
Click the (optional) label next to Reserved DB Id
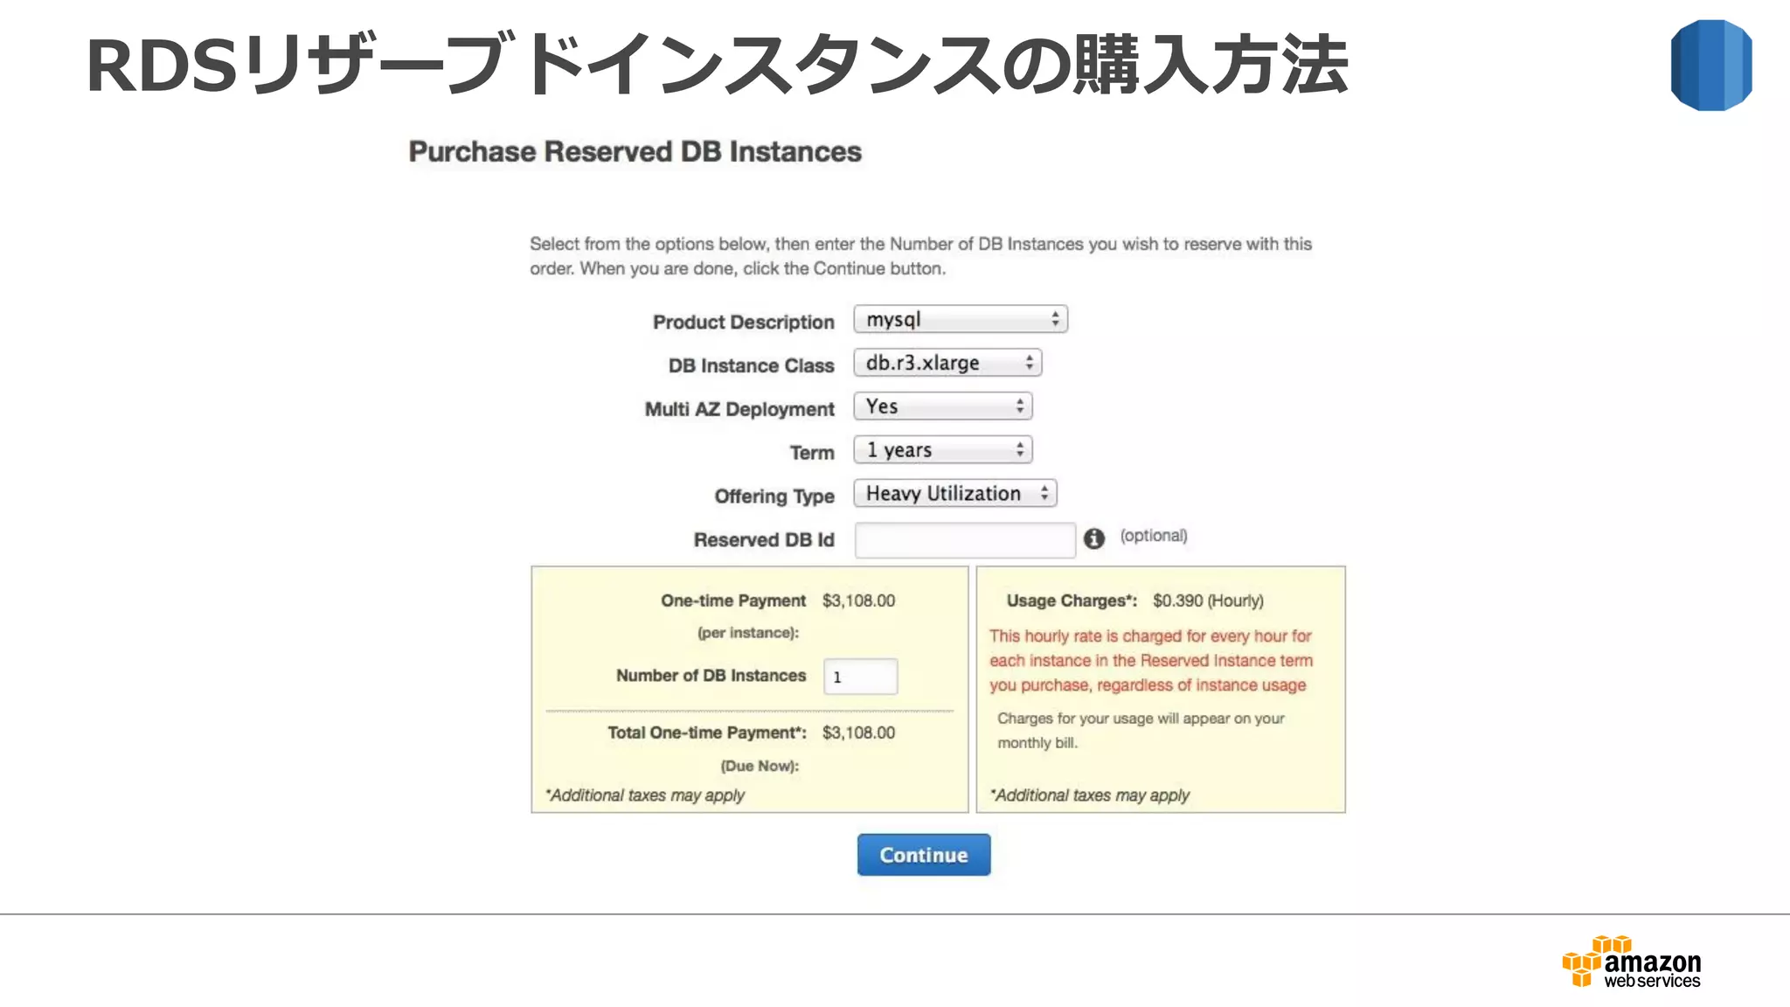click(1154, 536)
